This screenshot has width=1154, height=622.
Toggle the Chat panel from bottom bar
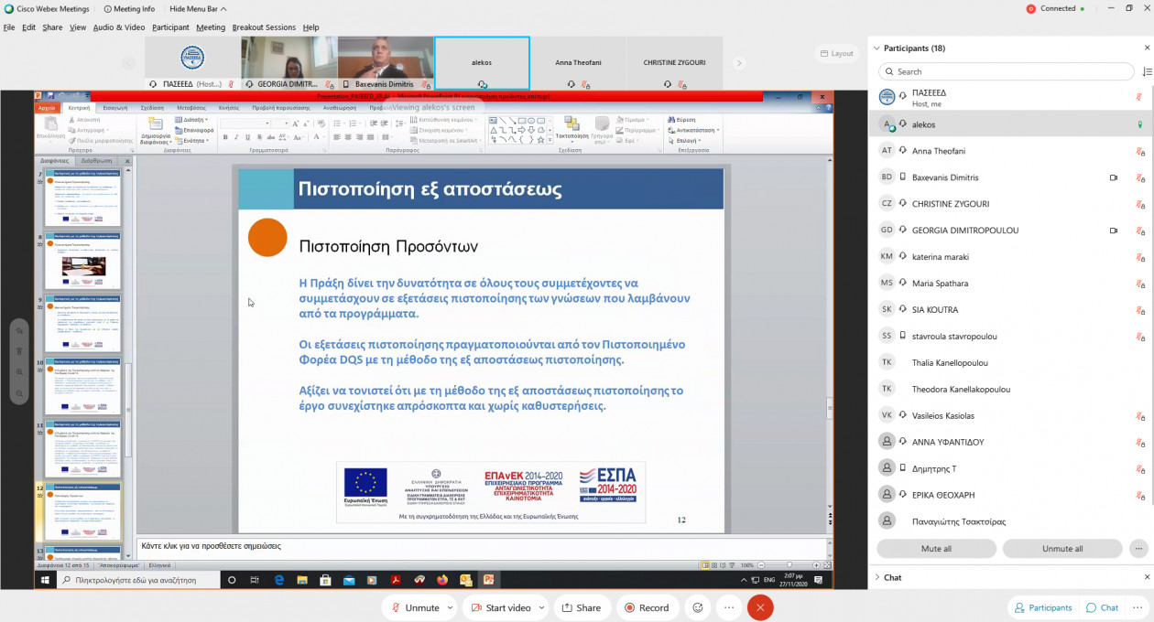[1102, 607]
